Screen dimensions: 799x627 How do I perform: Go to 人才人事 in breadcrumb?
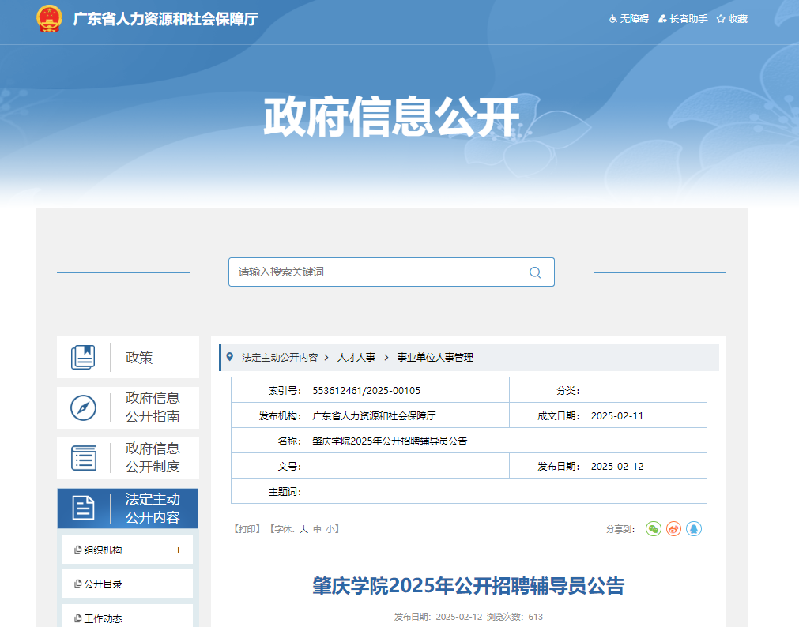pos(356,358)
